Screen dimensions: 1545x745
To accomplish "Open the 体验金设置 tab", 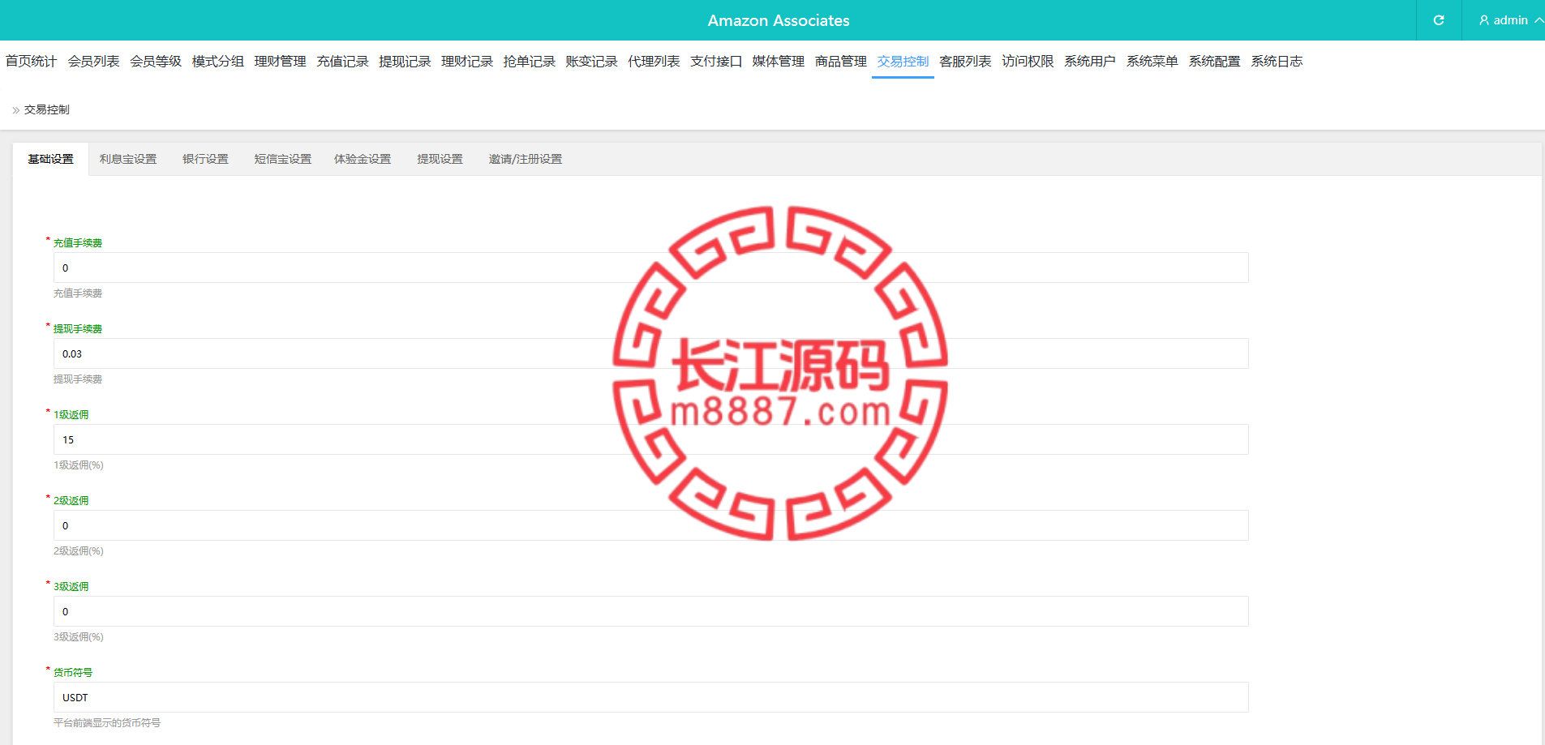I will tap(363, 159).
